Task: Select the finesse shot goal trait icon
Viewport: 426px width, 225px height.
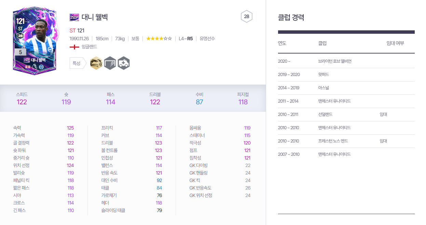Action: coord(110,63)
